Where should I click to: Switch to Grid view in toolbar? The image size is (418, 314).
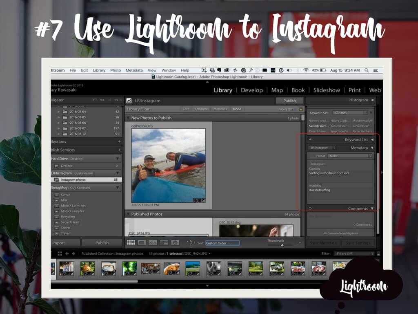131,243
